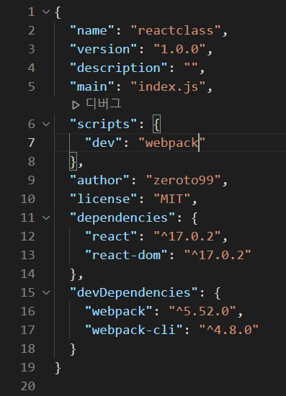Click the empty "description" value quotes

(x=191, y=68)
